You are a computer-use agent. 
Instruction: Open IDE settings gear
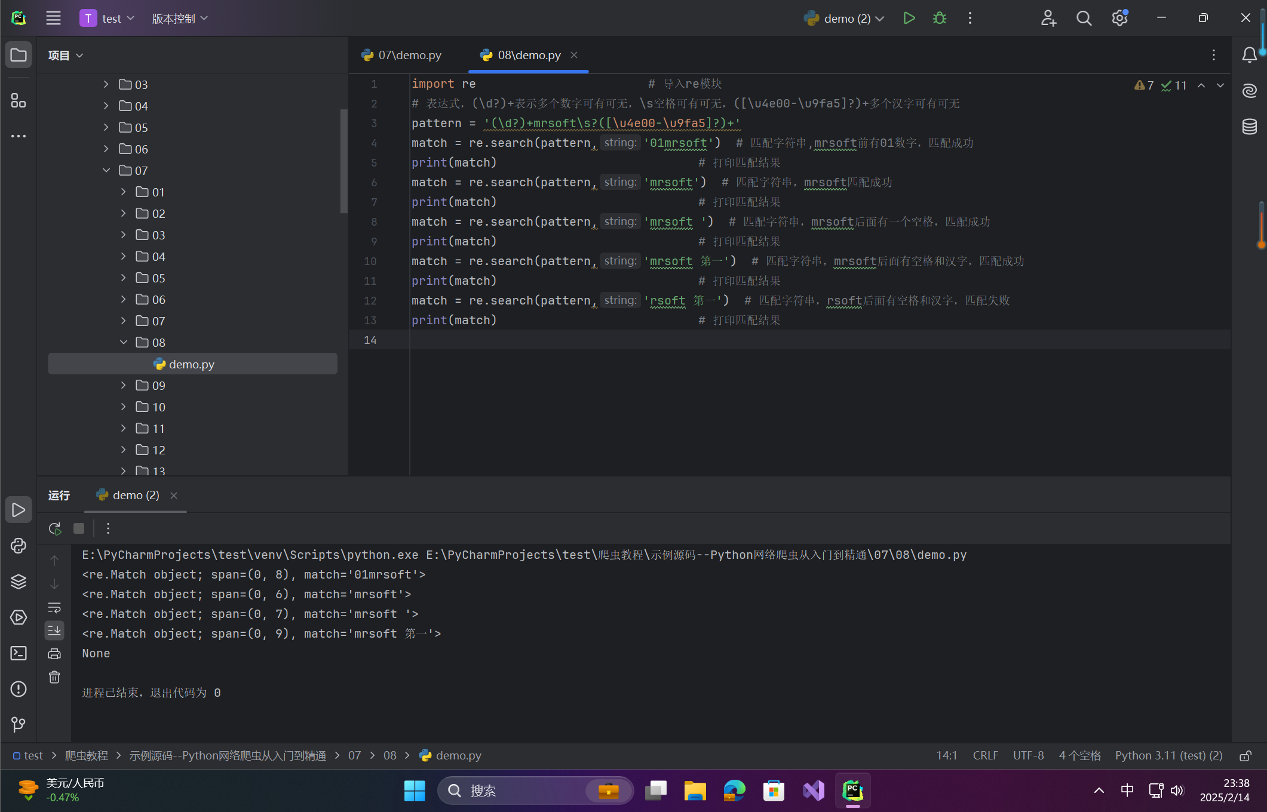coord(1119,18)
